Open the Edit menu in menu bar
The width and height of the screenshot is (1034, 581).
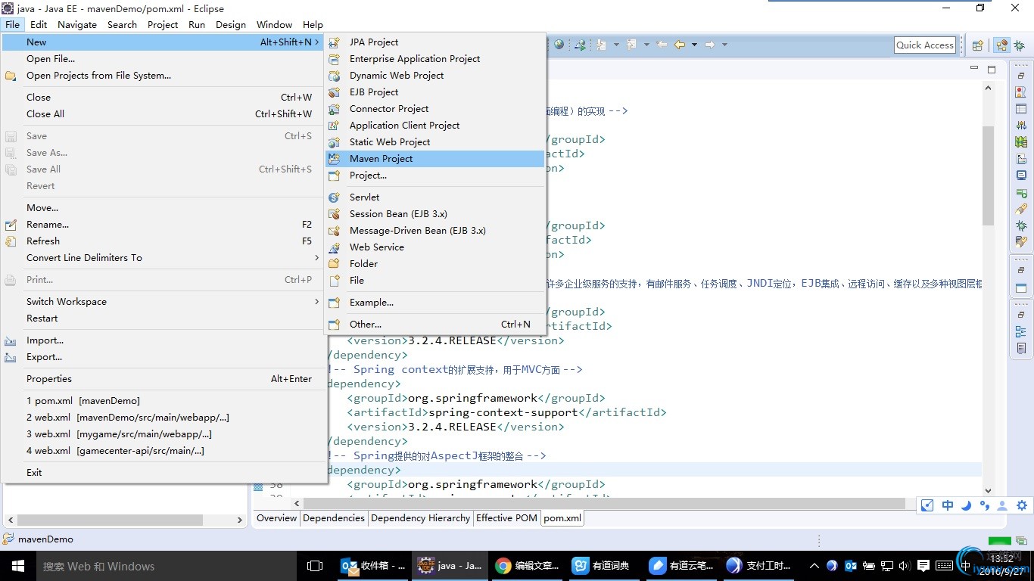tap(39, 24)
